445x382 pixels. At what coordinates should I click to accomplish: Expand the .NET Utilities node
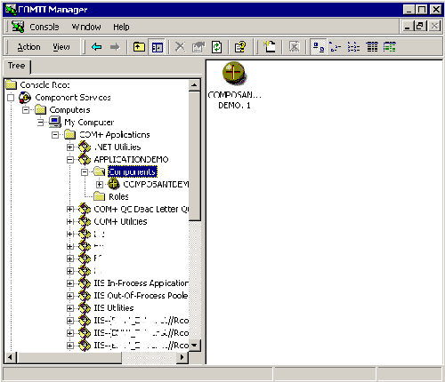pyautogui.click(x=70, y=147)
